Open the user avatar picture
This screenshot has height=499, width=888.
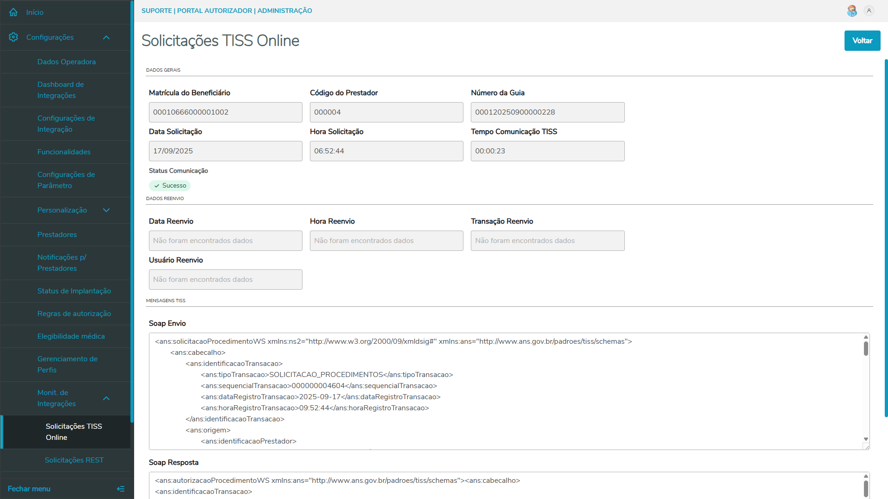(852, 11)
